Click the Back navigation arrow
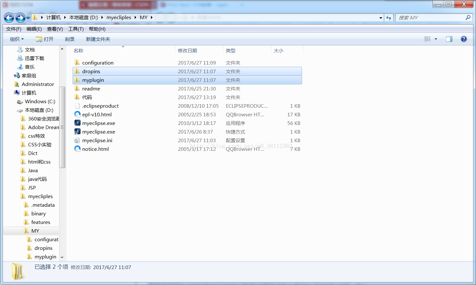This screenshot has width=476, height=285. [9, 18]
